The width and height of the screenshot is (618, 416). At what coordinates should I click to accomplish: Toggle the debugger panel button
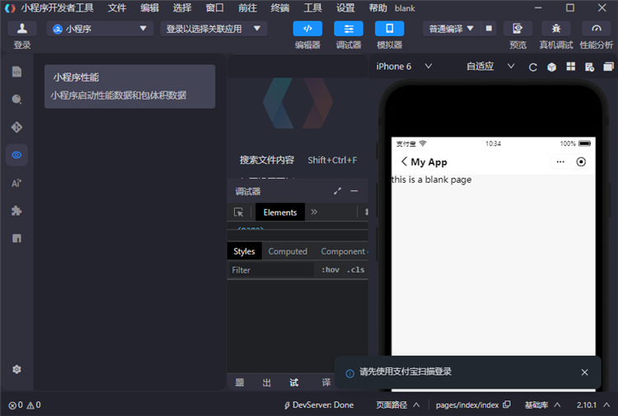[x=348, y=29]
